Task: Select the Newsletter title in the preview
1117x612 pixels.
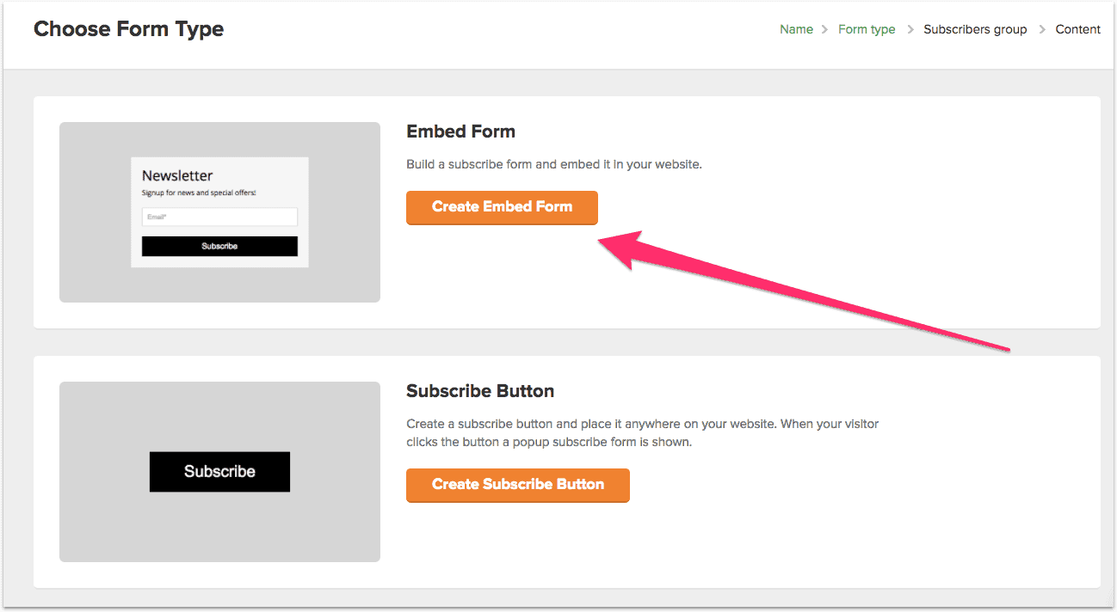Action: 177,175
